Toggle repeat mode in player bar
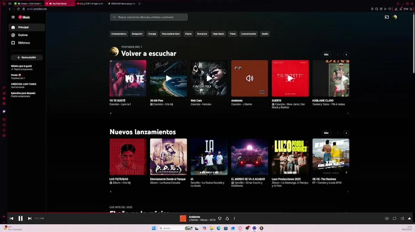The image size is (415, 232). 394,218
